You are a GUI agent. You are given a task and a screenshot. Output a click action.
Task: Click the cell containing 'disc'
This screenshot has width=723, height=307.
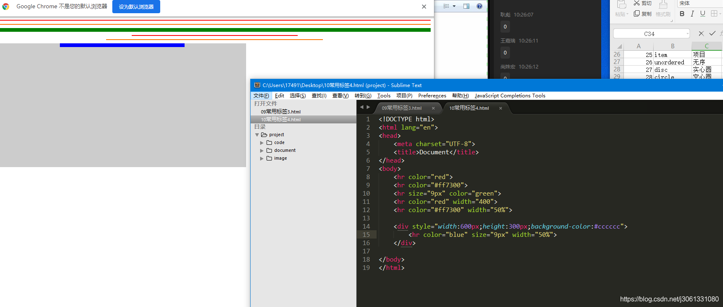pos(673,70)
